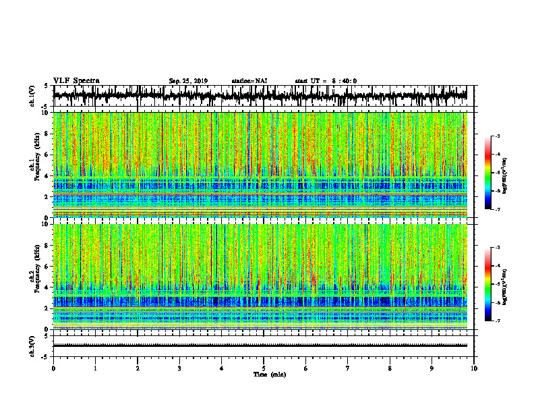The image size is (534, 413).
Task: Click the time axis tick label "2"
Action: coord(138,368)
